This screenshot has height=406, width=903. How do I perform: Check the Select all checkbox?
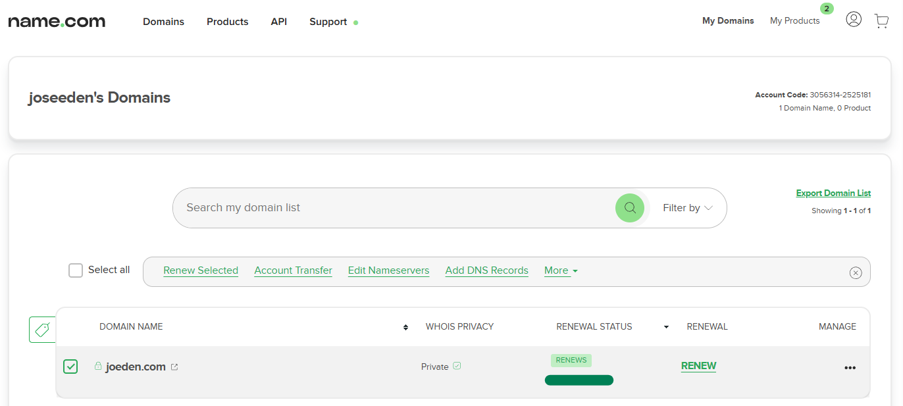[x=76, y=270]
